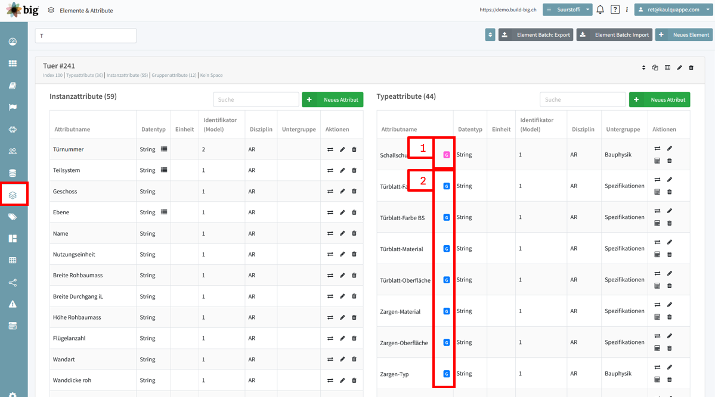Open the Suurstoffi project dropdown
The height and width of the screenshot is (397, 715).
tap(567, 10)
